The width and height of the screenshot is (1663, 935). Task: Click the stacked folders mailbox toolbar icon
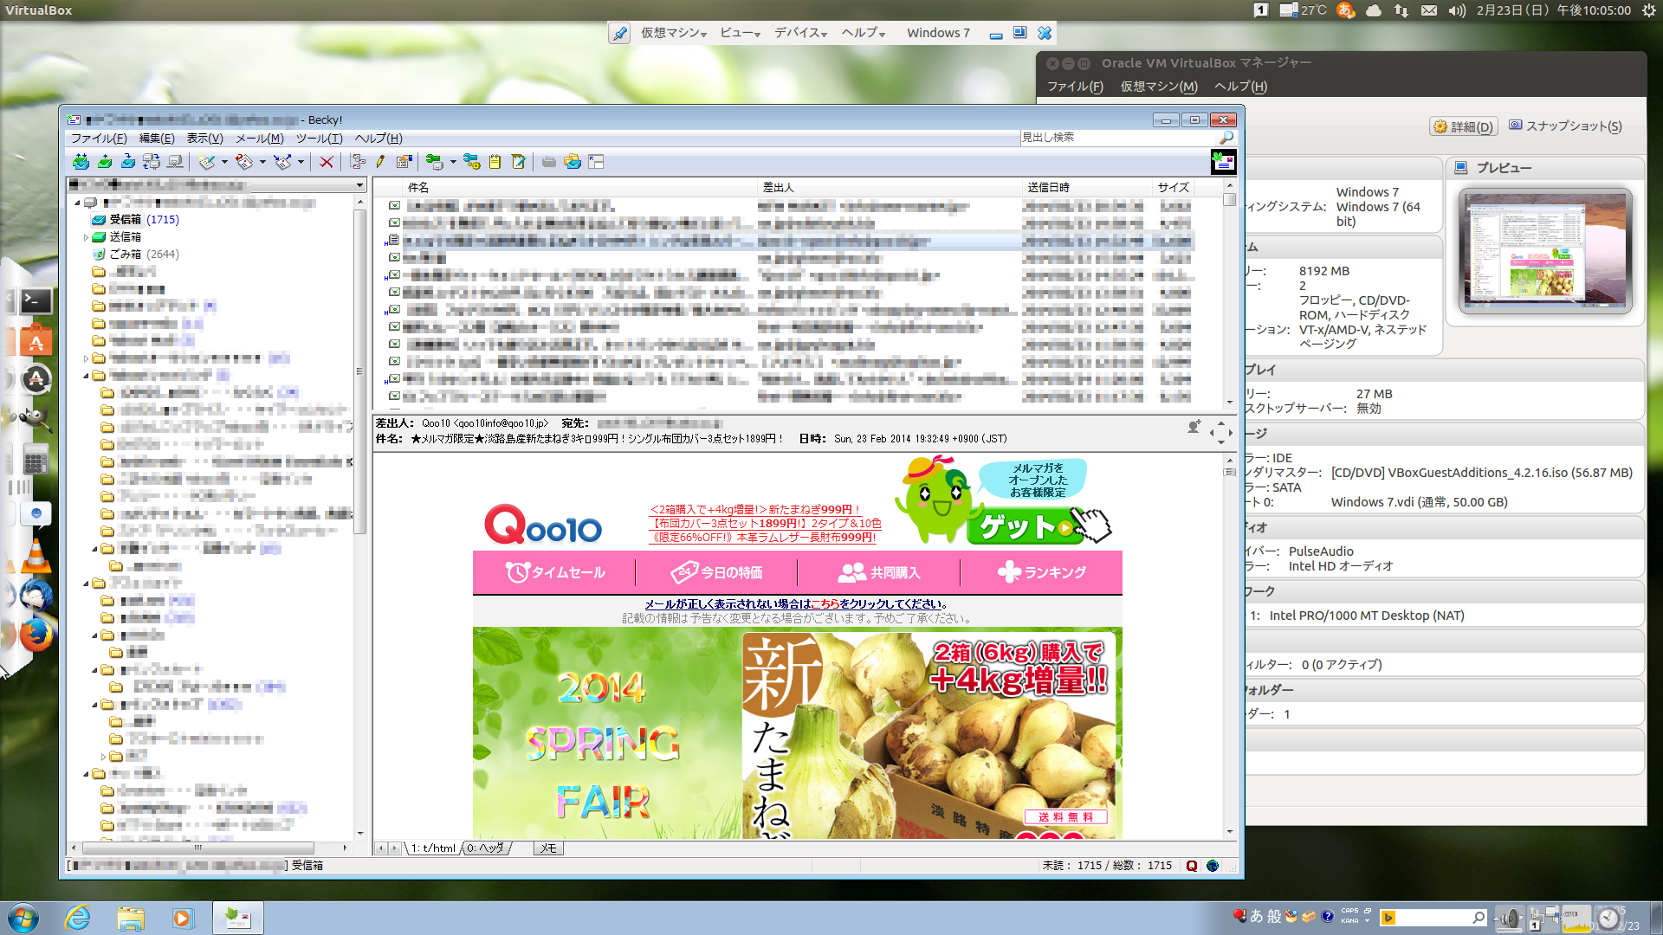tap(573, 162)
